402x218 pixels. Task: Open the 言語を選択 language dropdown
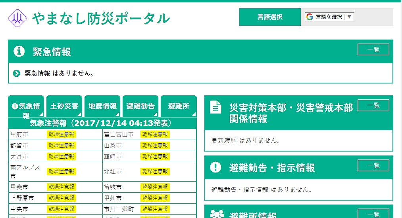tap(329, 17)
